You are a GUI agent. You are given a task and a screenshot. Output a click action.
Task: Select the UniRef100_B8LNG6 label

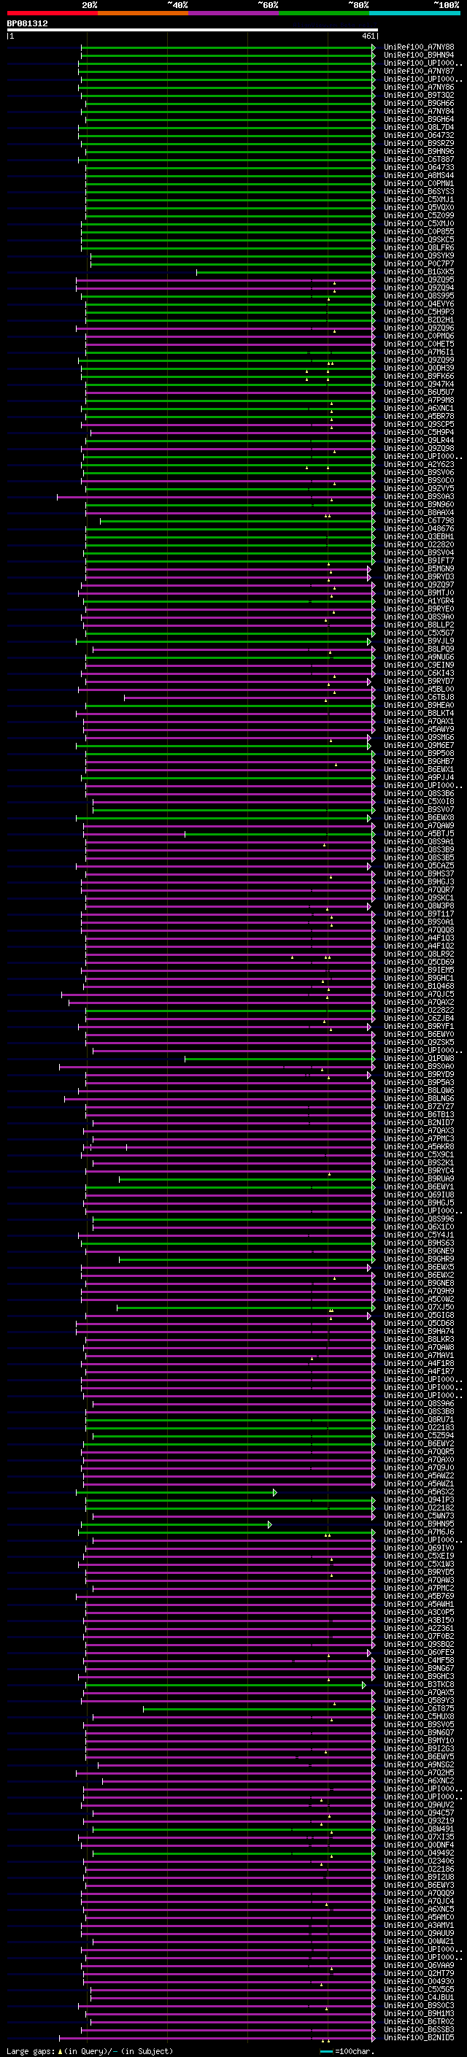[418, 1099]
